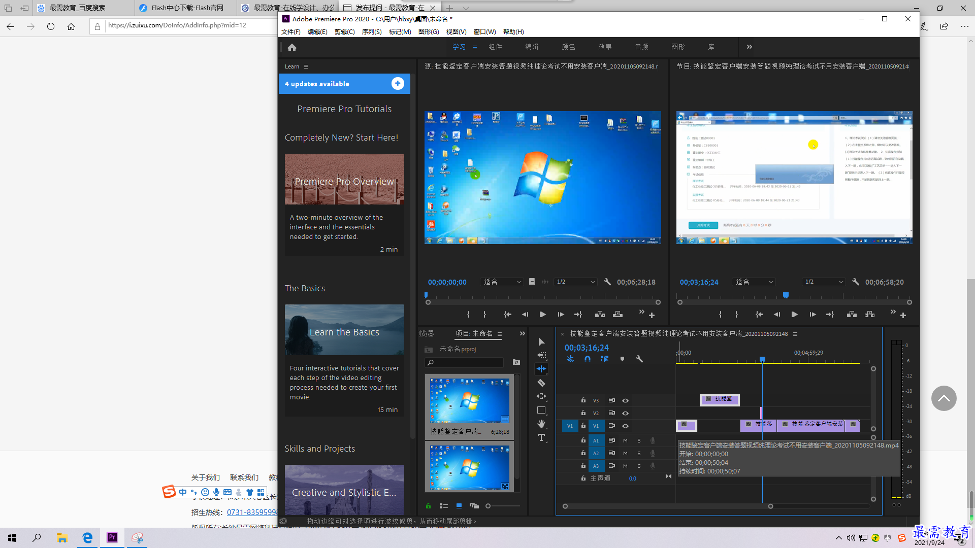975x548 pixels.
Task: Select the Rectangle tool
Action: tap(541, 410)
